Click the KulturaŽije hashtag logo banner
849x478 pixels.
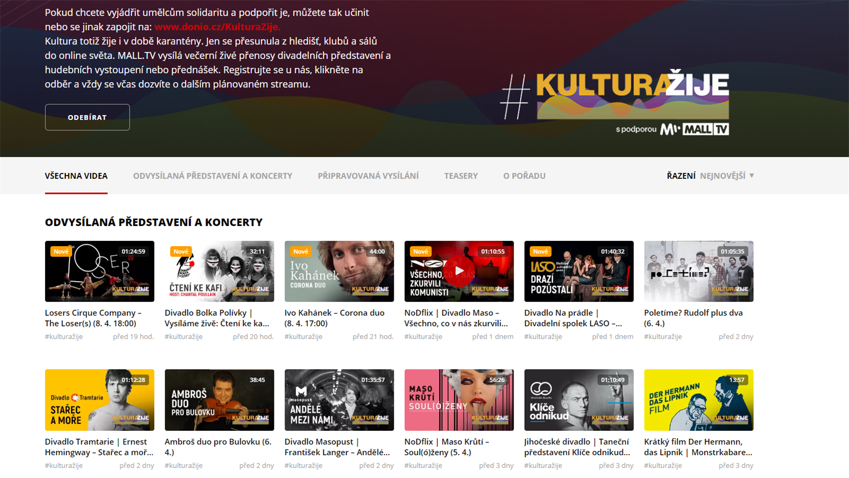[616, 95]
